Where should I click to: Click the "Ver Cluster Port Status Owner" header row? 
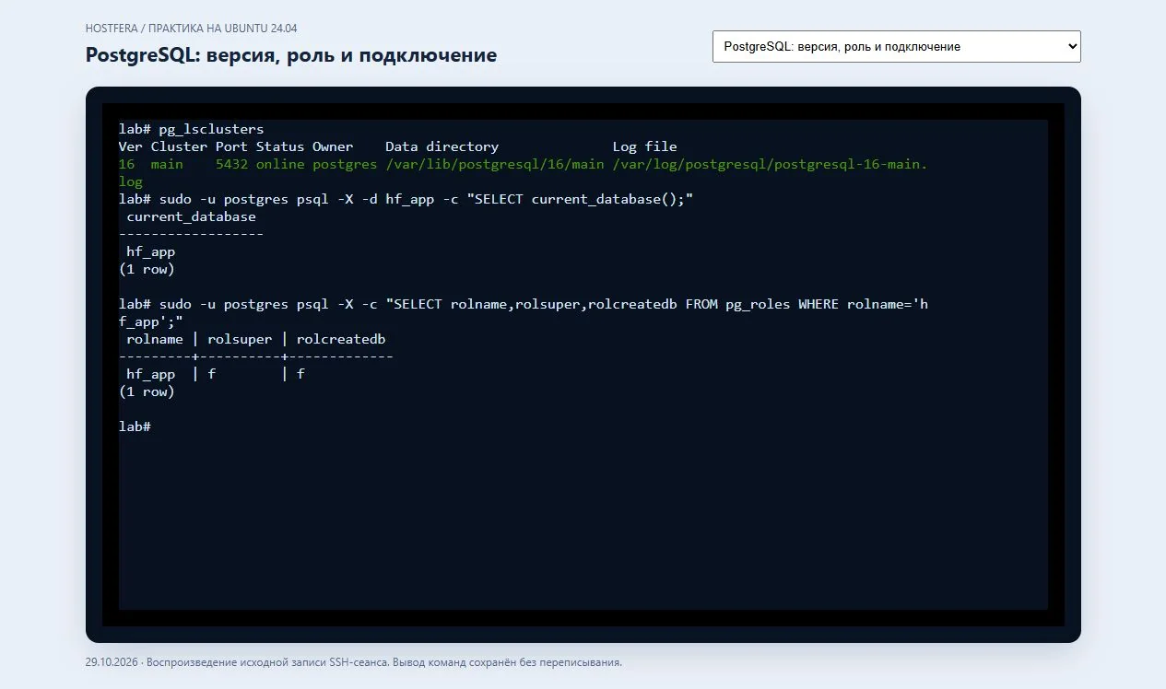tap(398, 146)
